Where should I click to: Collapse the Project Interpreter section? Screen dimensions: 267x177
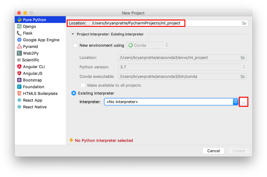point(73,34)
